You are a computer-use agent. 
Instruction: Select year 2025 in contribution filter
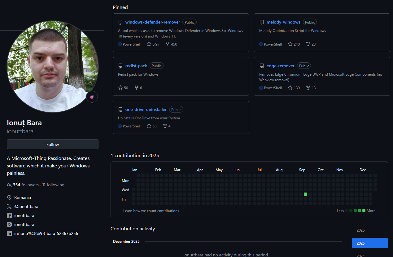(x=370, y=243)
